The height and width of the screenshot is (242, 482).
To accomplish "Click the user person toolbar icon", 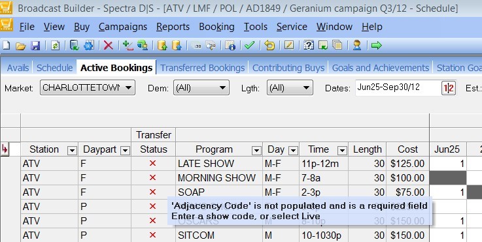I will point(357,46).
